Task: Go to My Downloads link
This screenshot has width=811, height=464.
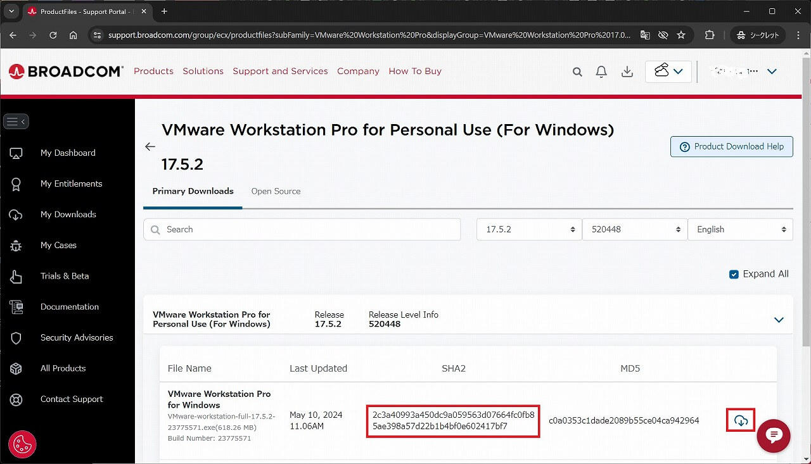Action: tap(68, 215)
